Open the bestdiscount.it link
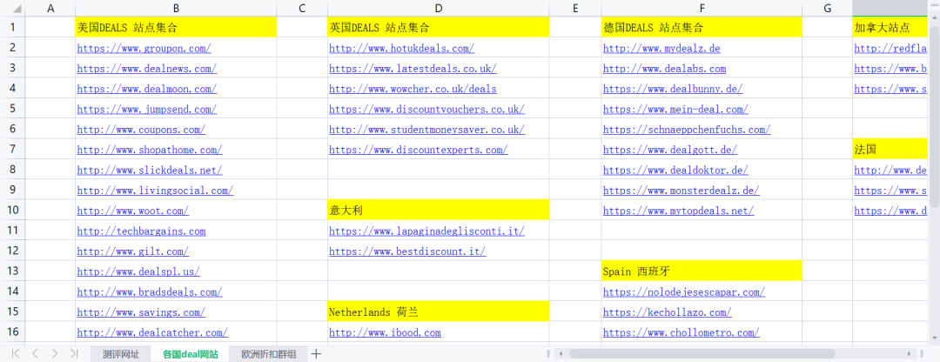The height and width of the screenshot is (362, 940). 407,251
